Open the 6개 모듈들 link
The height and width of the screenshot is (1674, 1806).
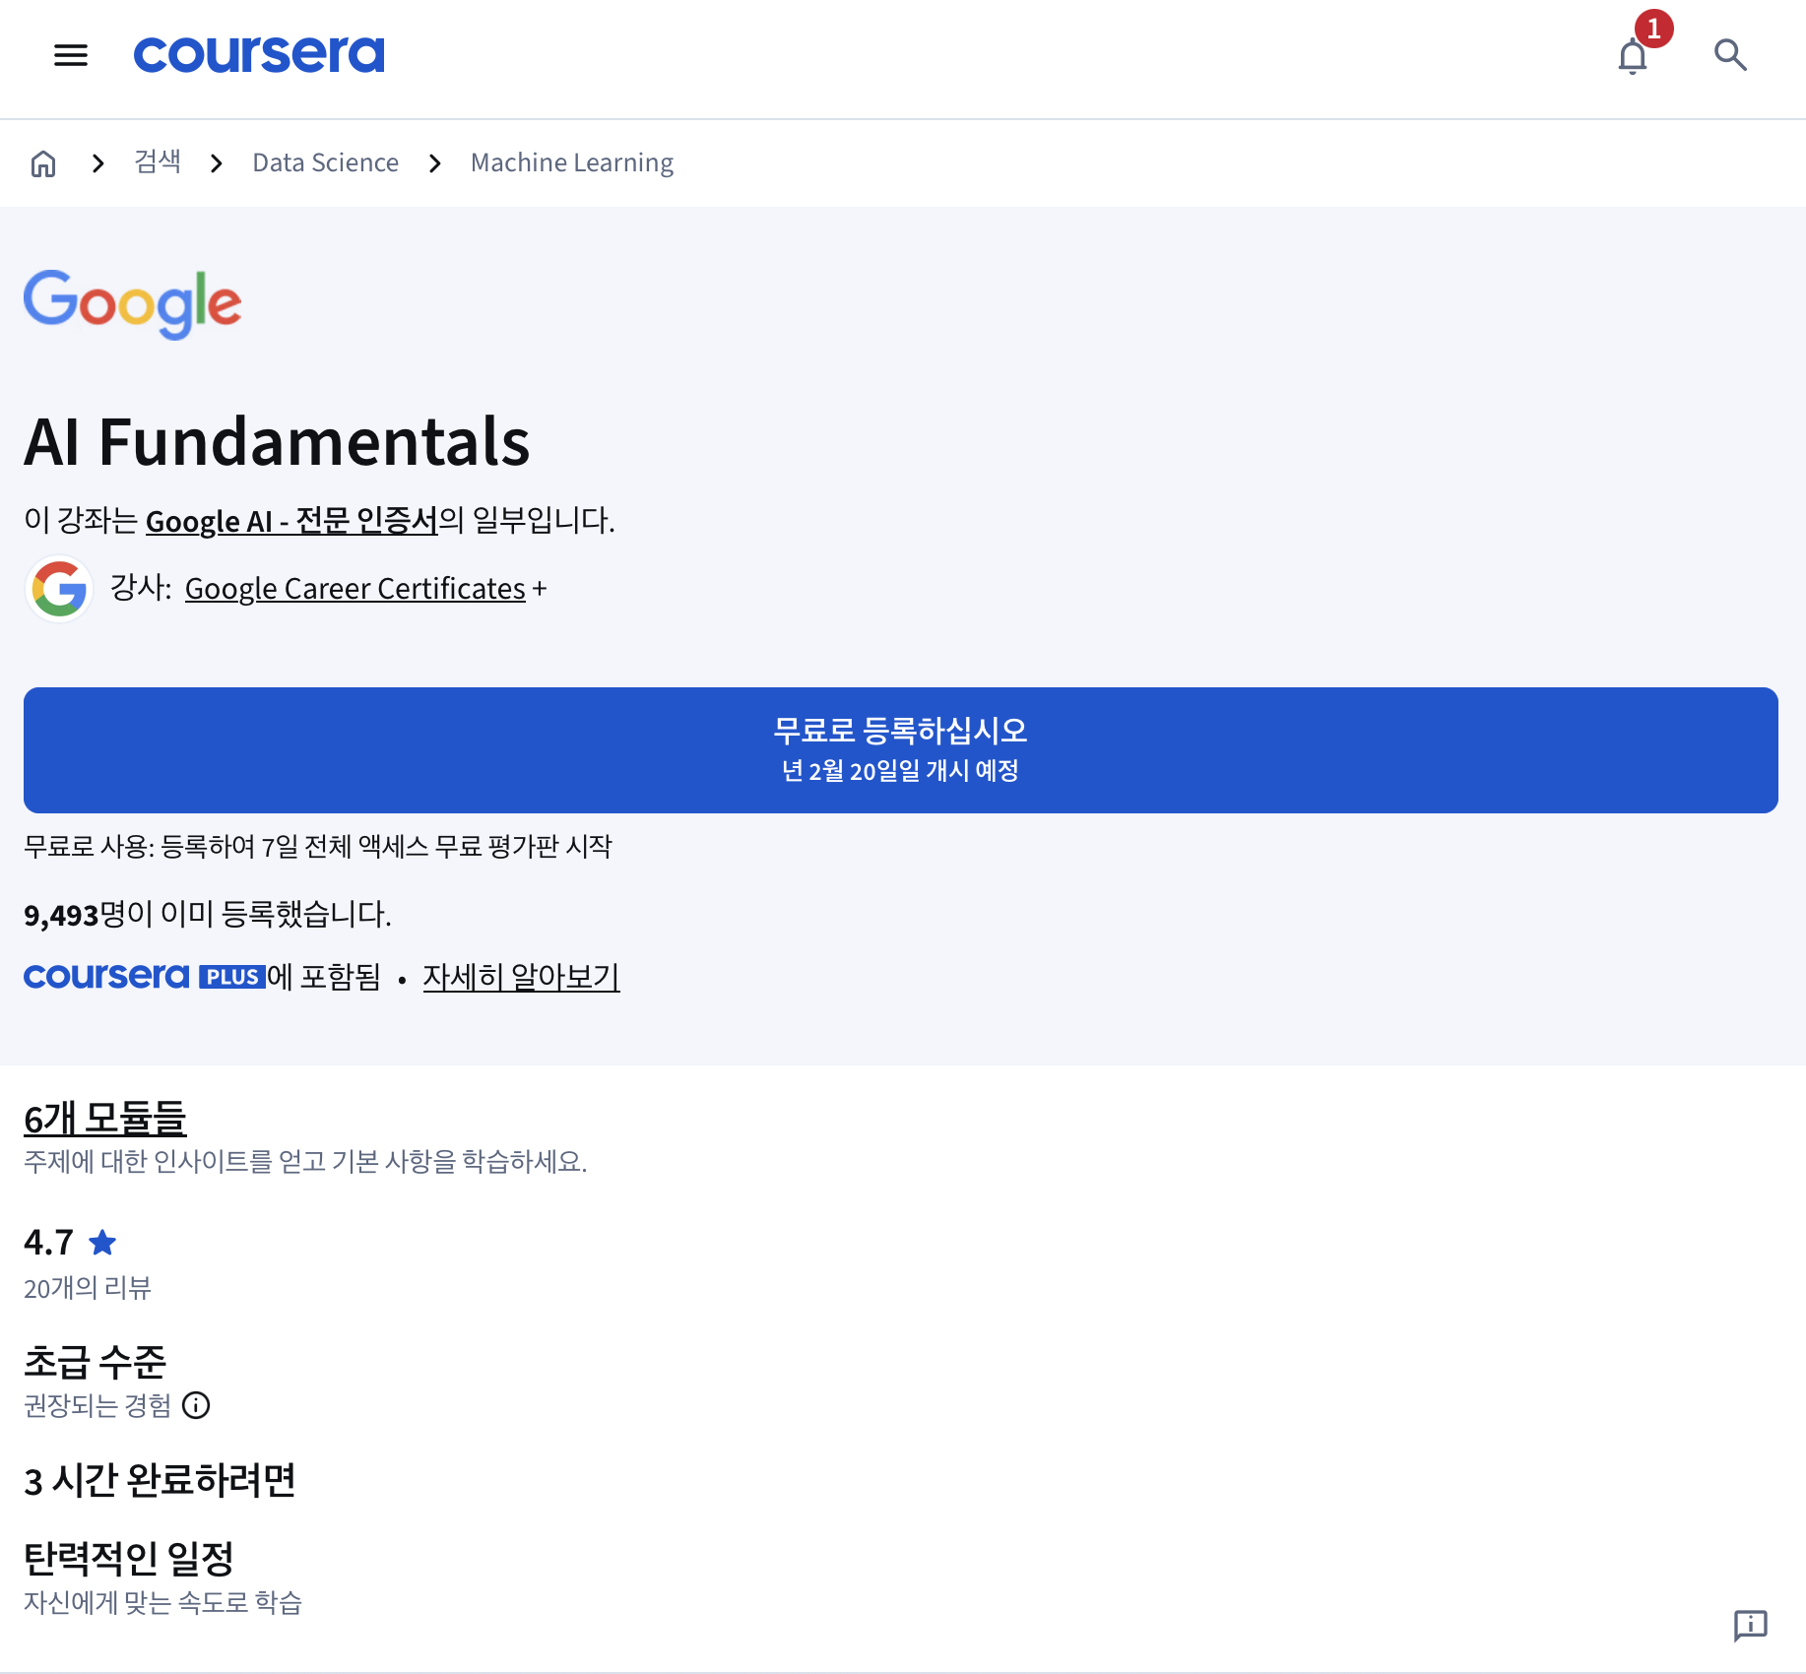pos(105,1119)
